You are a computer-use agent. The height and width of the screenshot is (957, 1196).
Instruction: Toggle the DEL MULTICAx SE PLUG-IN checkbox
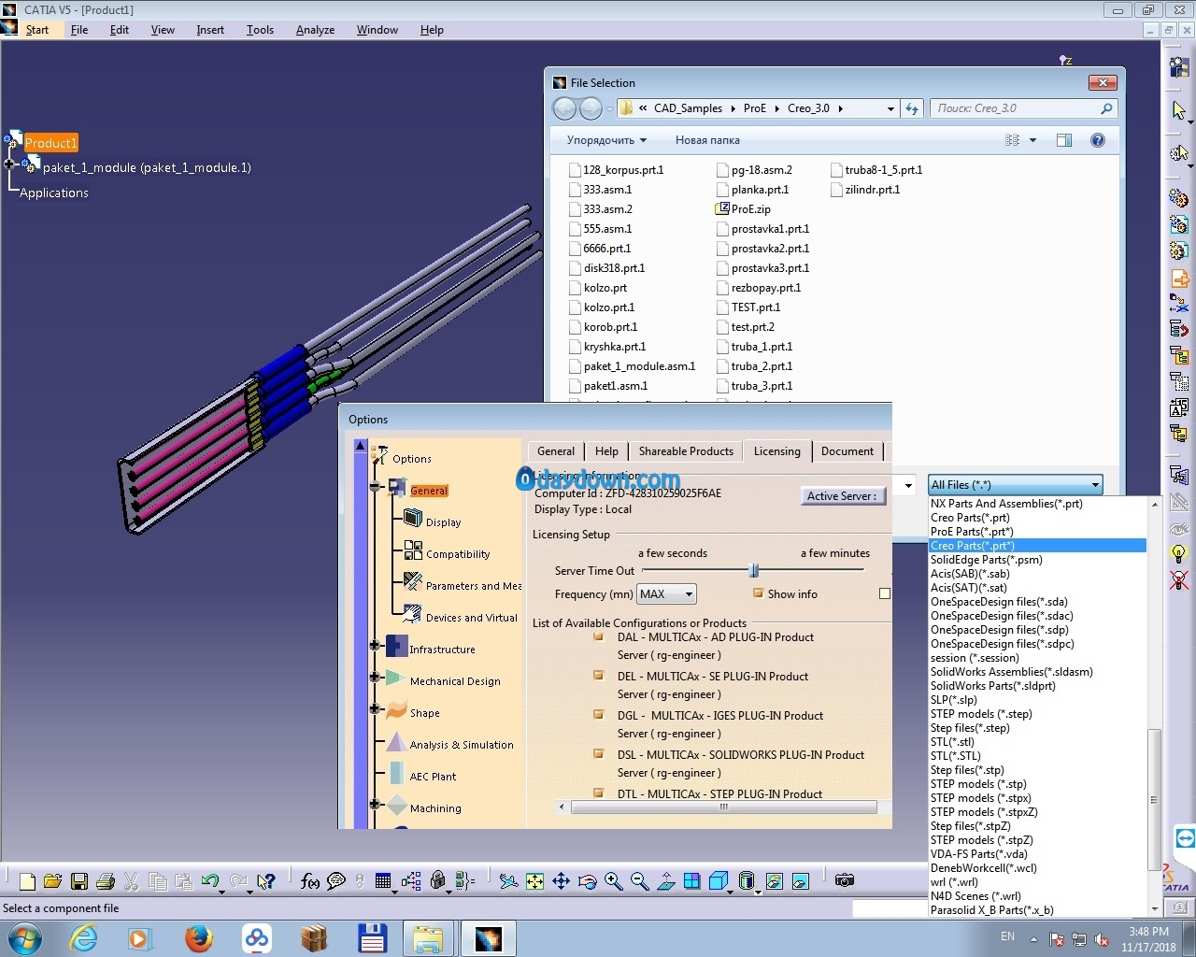point(598,675)
